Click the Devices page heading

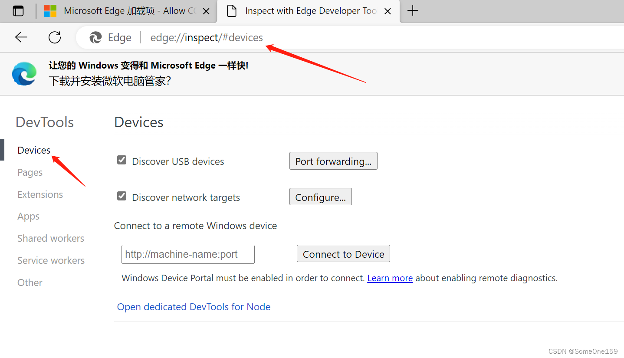pos(139,122)
